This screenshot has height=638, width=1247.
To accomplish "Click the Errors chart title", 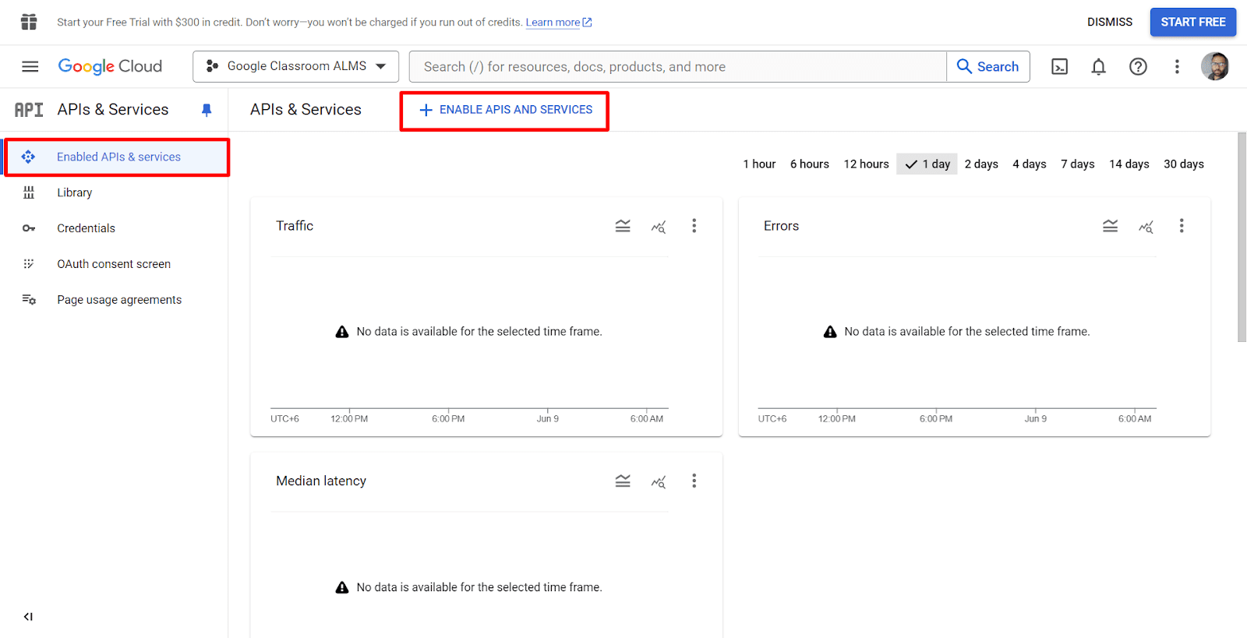I will click(781, 226).
